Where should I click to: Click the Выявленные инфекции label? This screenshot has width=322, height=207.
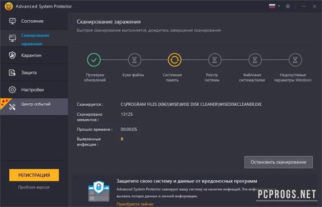click(89, 142)
